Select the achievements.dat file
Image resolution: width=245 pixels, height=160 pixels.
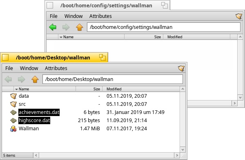39,112
